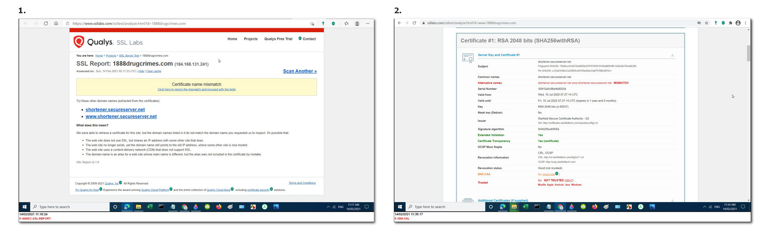Open Microsoft Edge from first screenshot taskbar
The image size is (770, 241).
pyautogui.click(x=127, y=207)
